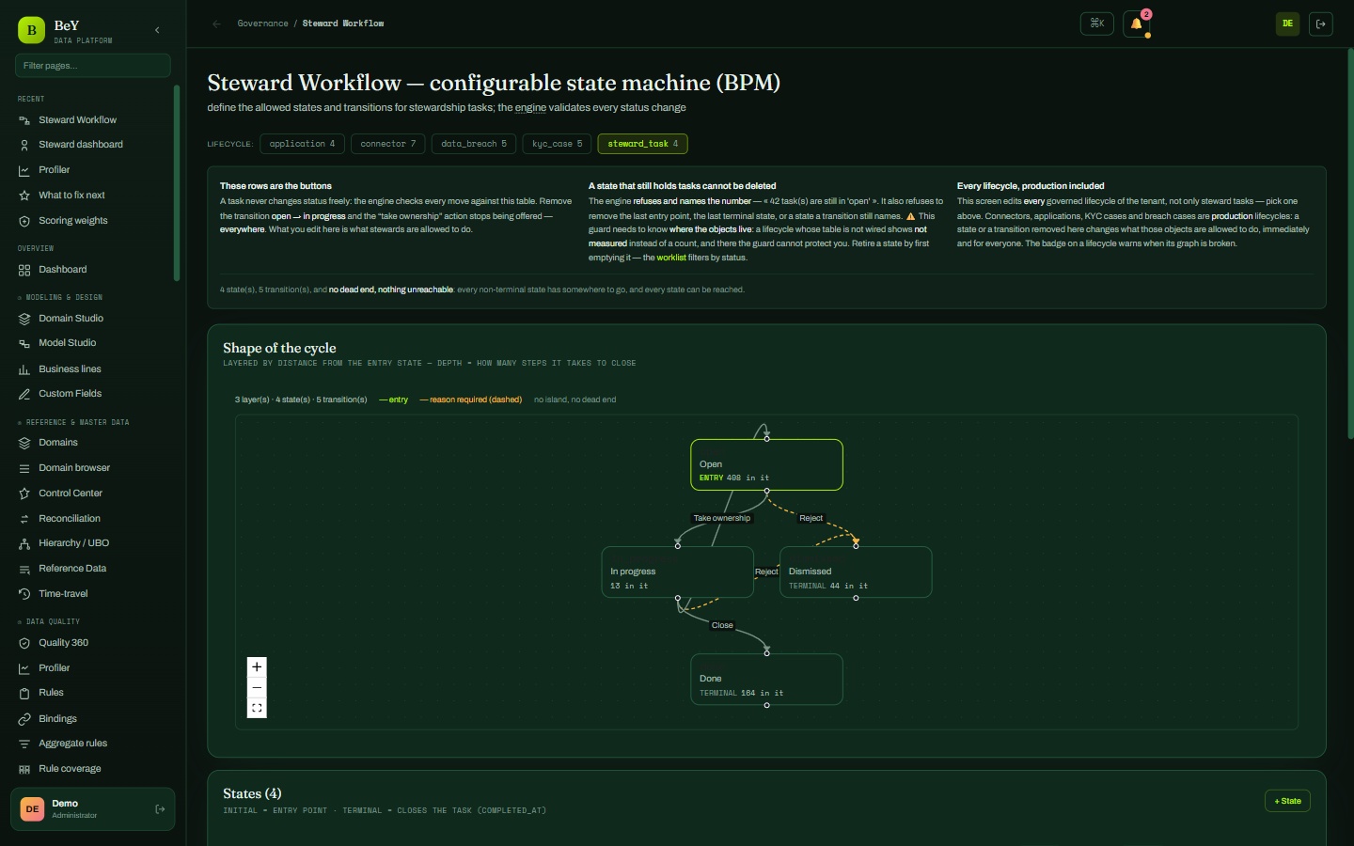Zoom in on the cycle graph
This screenshot has width=1354, height=846.
(257, 667)
